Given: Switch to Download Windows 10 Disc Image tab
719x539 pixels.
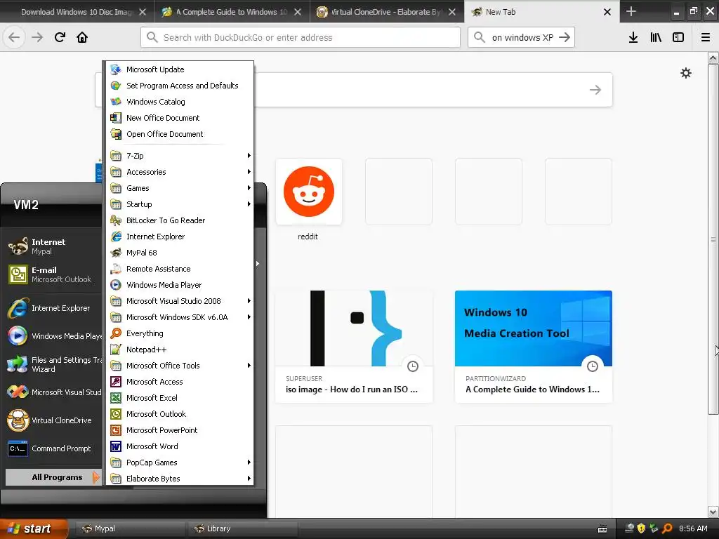Looking at the screenshot, I should pos(76,12).
